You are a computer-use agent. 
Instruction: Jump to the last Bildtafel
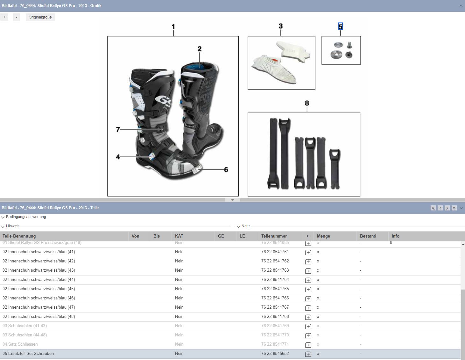[x=454, y=208]
